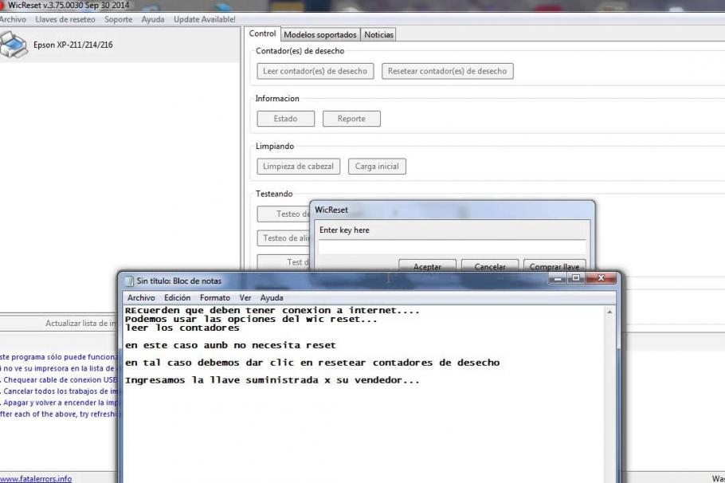The height and width of the screenshot is (483, 725).
Task: Open the Formato menu in Notepad
Action: [x=215, y=298]
